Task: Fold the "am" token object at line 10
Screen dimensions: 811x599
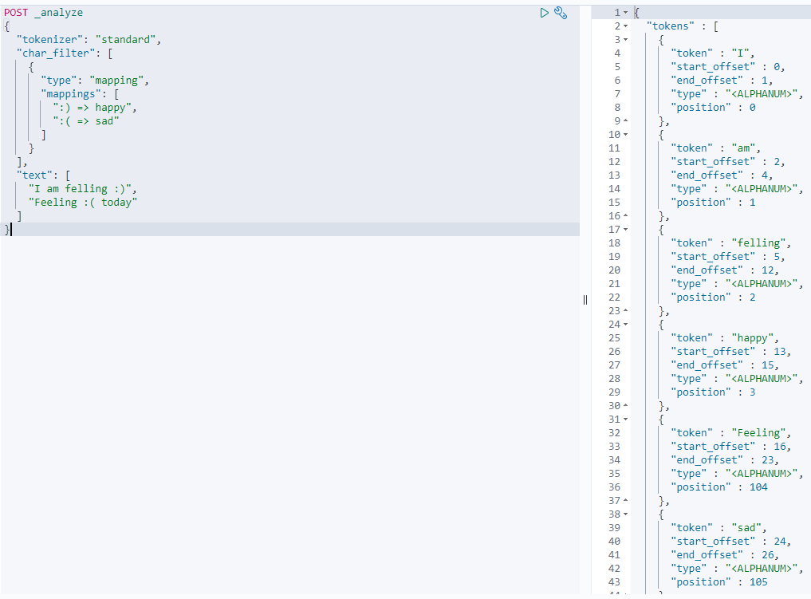Action: 626,135
